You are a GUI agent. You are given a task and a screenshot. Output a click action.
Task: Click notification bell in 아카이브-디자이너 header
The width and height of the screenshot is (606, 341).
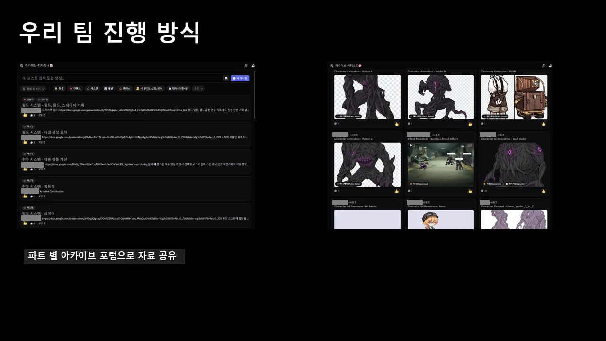(246, 66)
